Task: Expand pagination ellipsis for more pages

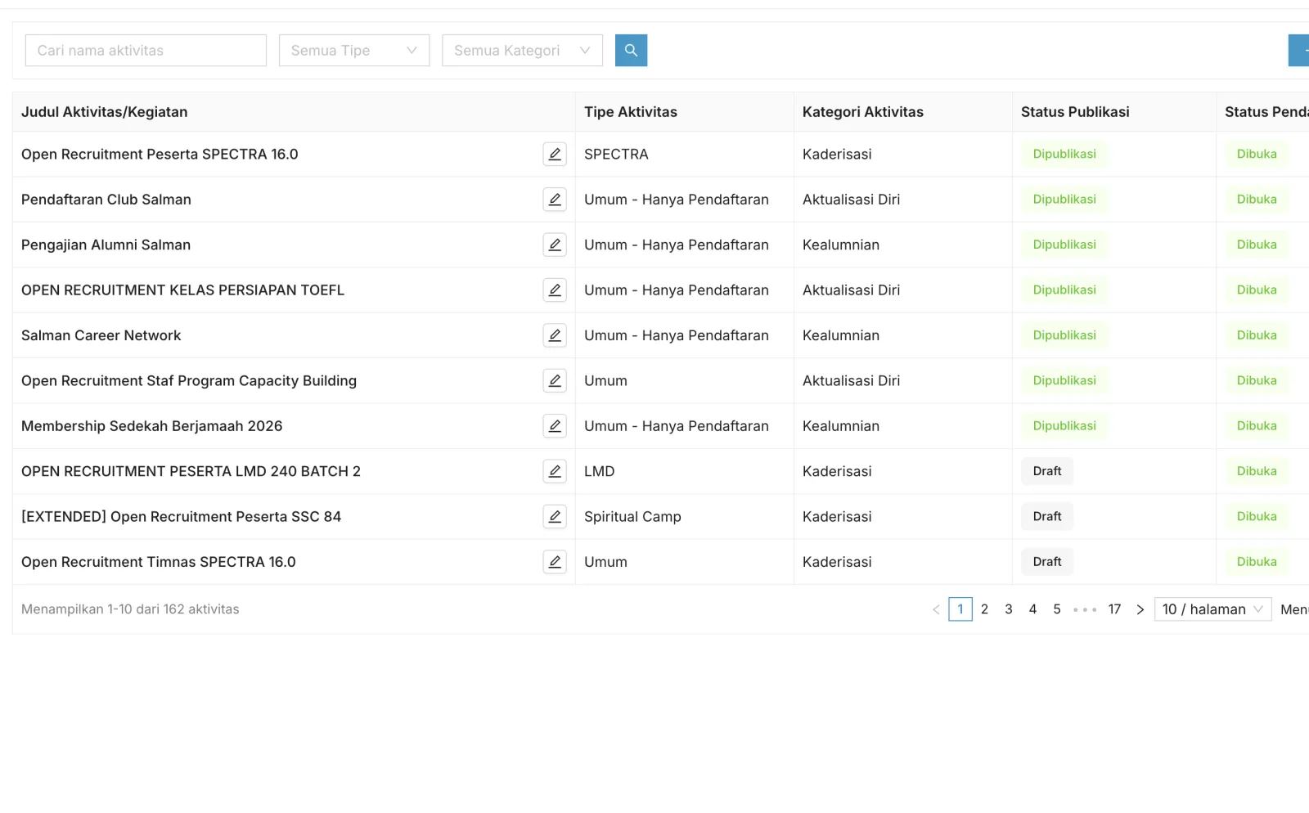Action: click(x=1084, y=609)
